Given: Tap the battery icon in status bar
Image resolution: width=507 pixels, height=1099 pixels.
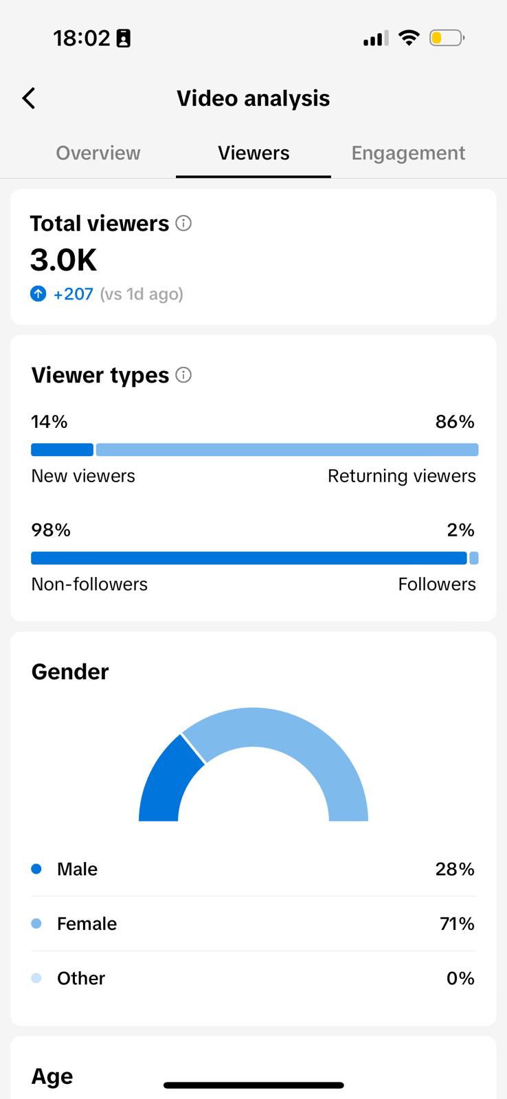Looking at the screenshot, I should tap(447, 38).
